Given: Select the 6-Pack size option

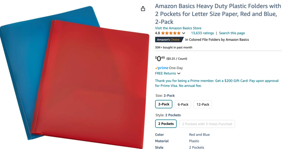Looking at the screenshot, I should tap(183, 104).
